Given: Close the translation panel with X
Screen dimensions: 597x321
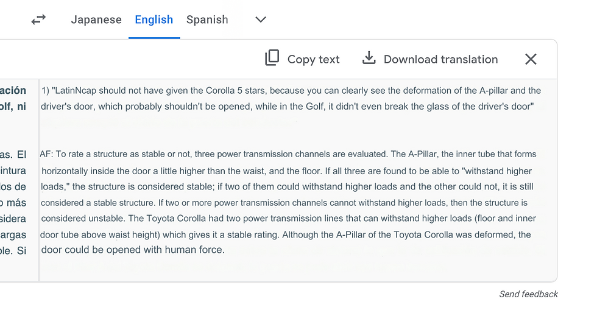Looking at the screenshot, I should [531, 59].
